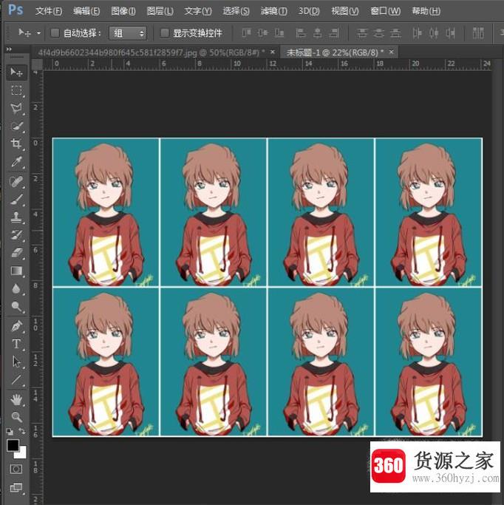Select the Quick Selection tool
Viewport: 504px width, 505px height.
click(x=16, y=126)
